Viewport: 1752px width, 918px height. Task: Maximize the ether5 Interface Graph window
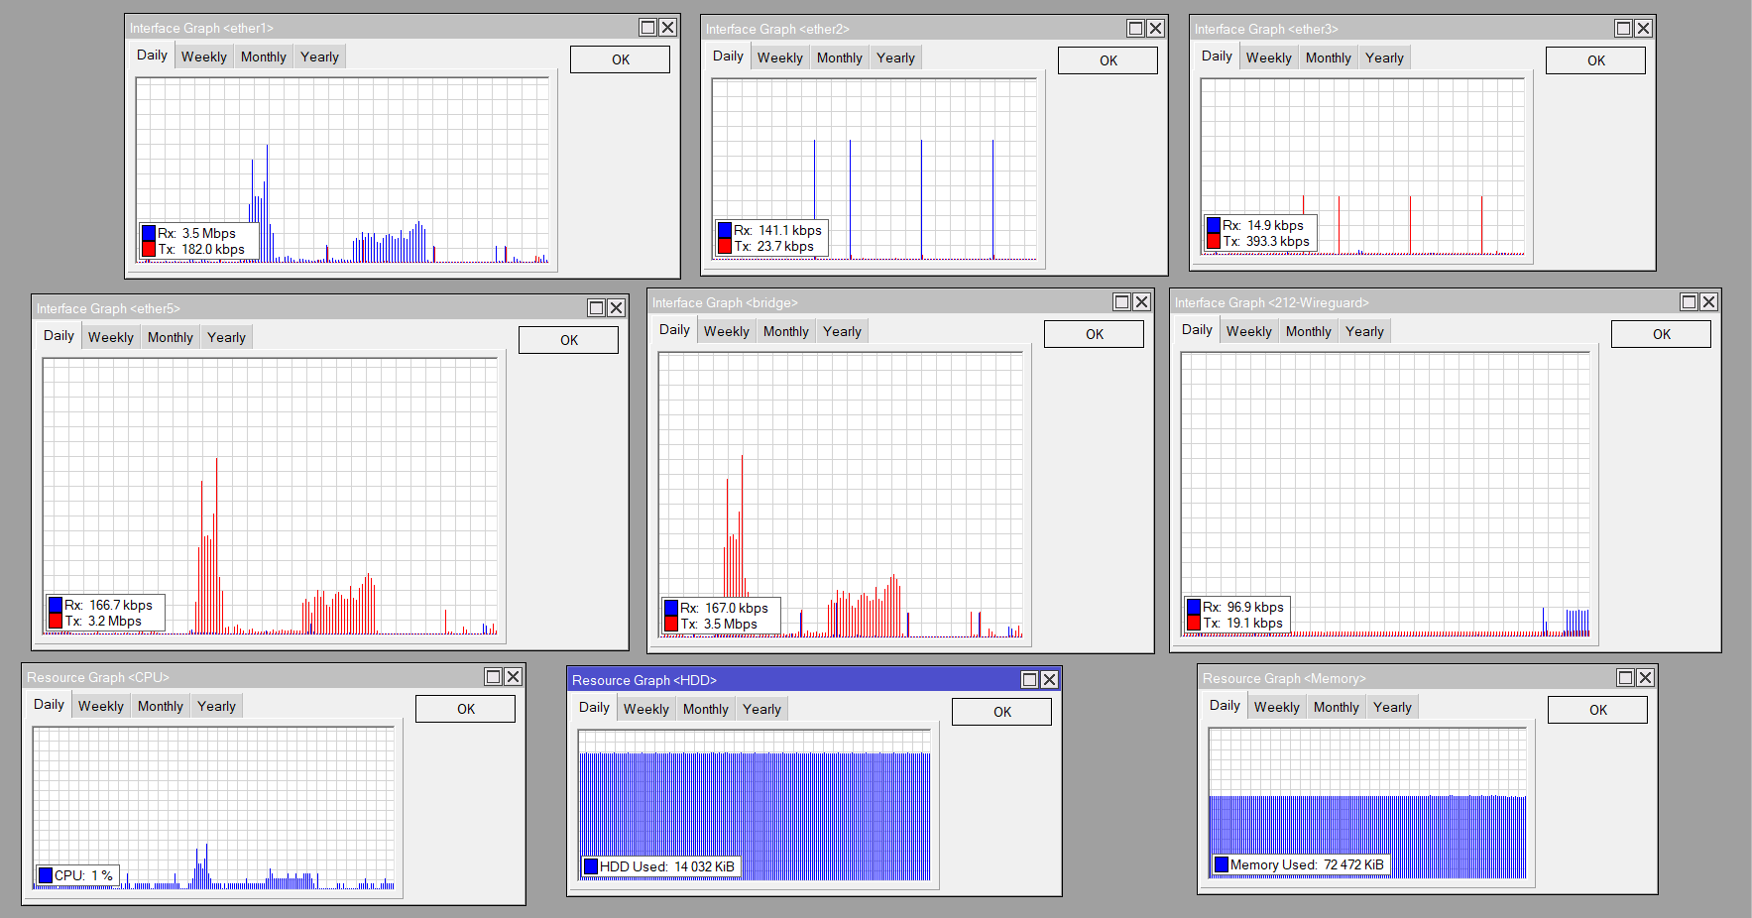click(x=596, y=308)
